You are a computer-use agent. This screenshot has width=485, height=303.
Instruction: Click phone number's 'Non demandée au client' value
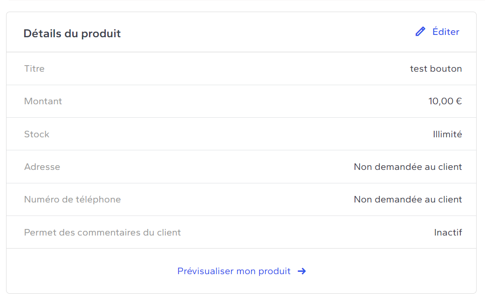tap(408, 200)
